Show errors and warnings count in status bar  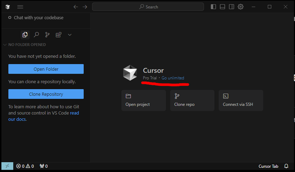pos(25,166)
